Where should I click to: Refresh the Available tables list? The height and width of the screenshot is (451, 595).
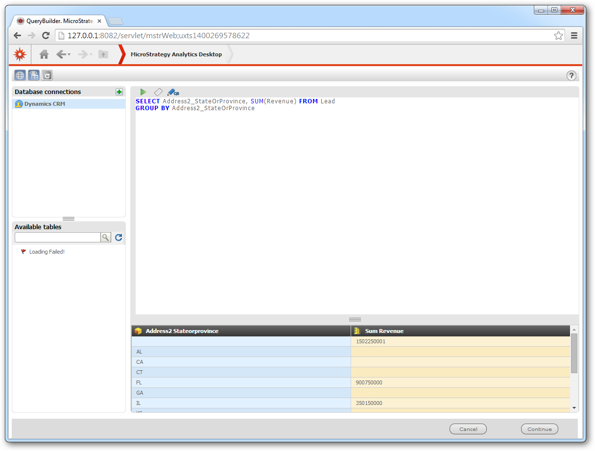[x=119, y=237]
